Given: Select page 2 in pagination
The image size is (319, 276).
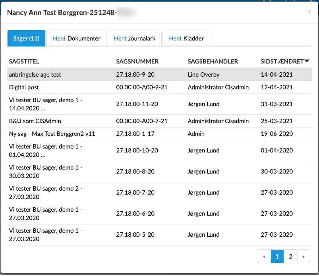Looking at the screenshot, I should [290, 257].
